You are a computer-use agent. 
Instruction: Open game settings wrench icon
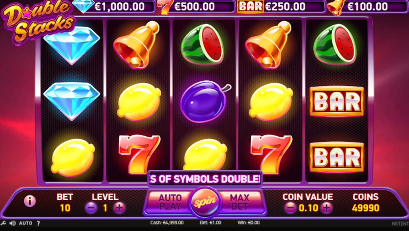3,223
